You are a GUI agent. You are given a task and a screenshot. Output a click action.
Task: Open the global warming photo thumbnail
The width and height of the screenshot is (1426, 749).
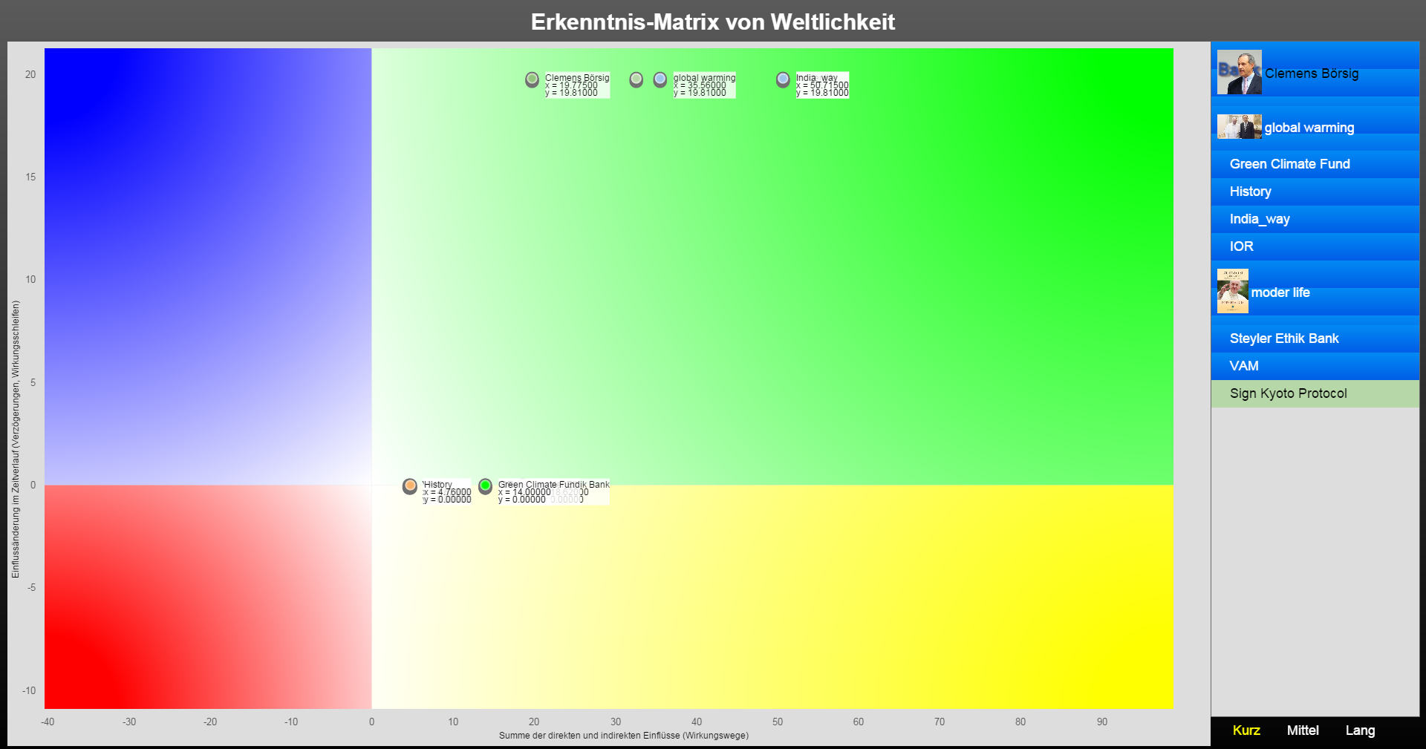click(1239, 127)
